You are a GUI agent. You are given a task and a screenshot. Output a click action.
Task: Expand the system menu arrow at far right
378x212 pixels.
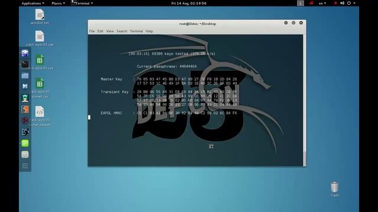pyautogui.click(x=354, y=3)
